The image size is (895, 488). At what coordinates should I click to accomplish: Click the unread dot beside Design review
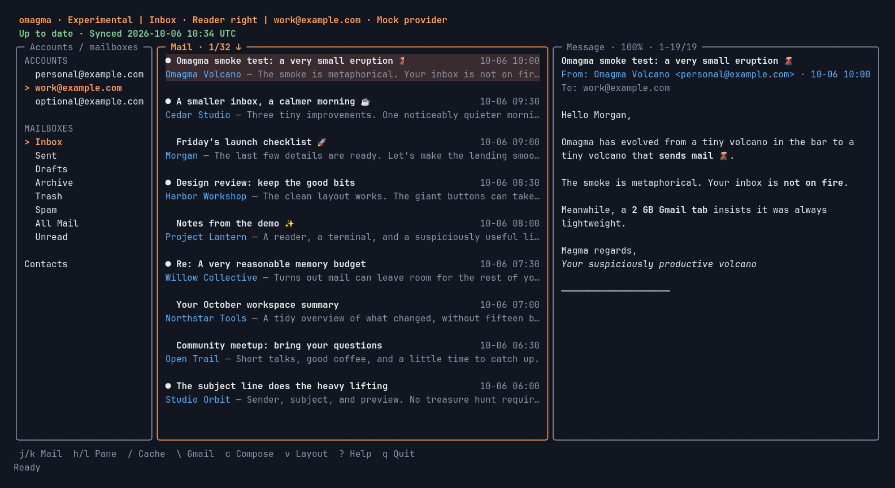click(x=168, y=182)
